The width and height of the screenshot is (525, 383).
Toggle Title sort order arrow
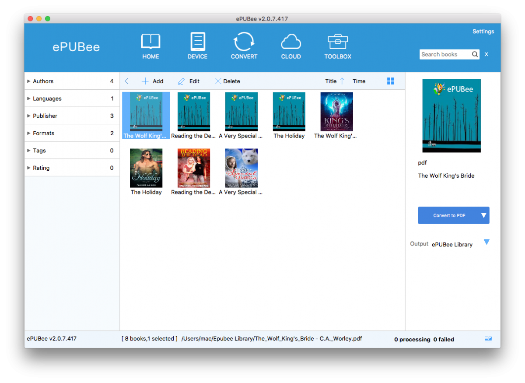coord(342,81)
